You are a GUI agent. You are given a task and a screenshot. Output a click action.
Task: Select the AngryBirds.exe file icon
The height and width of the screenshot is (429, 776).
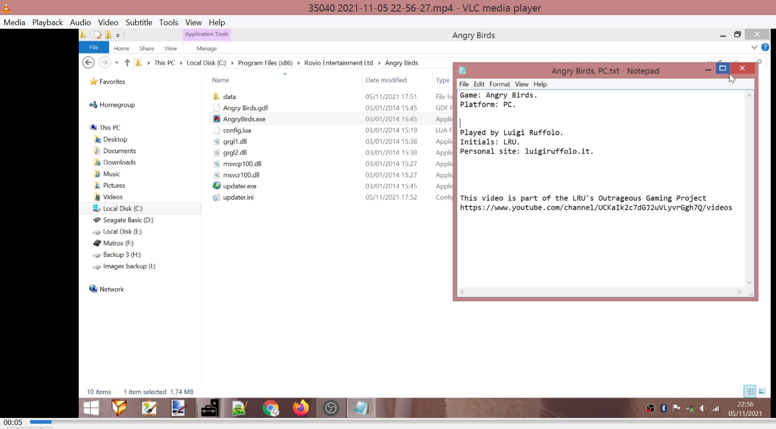point(216,119)
